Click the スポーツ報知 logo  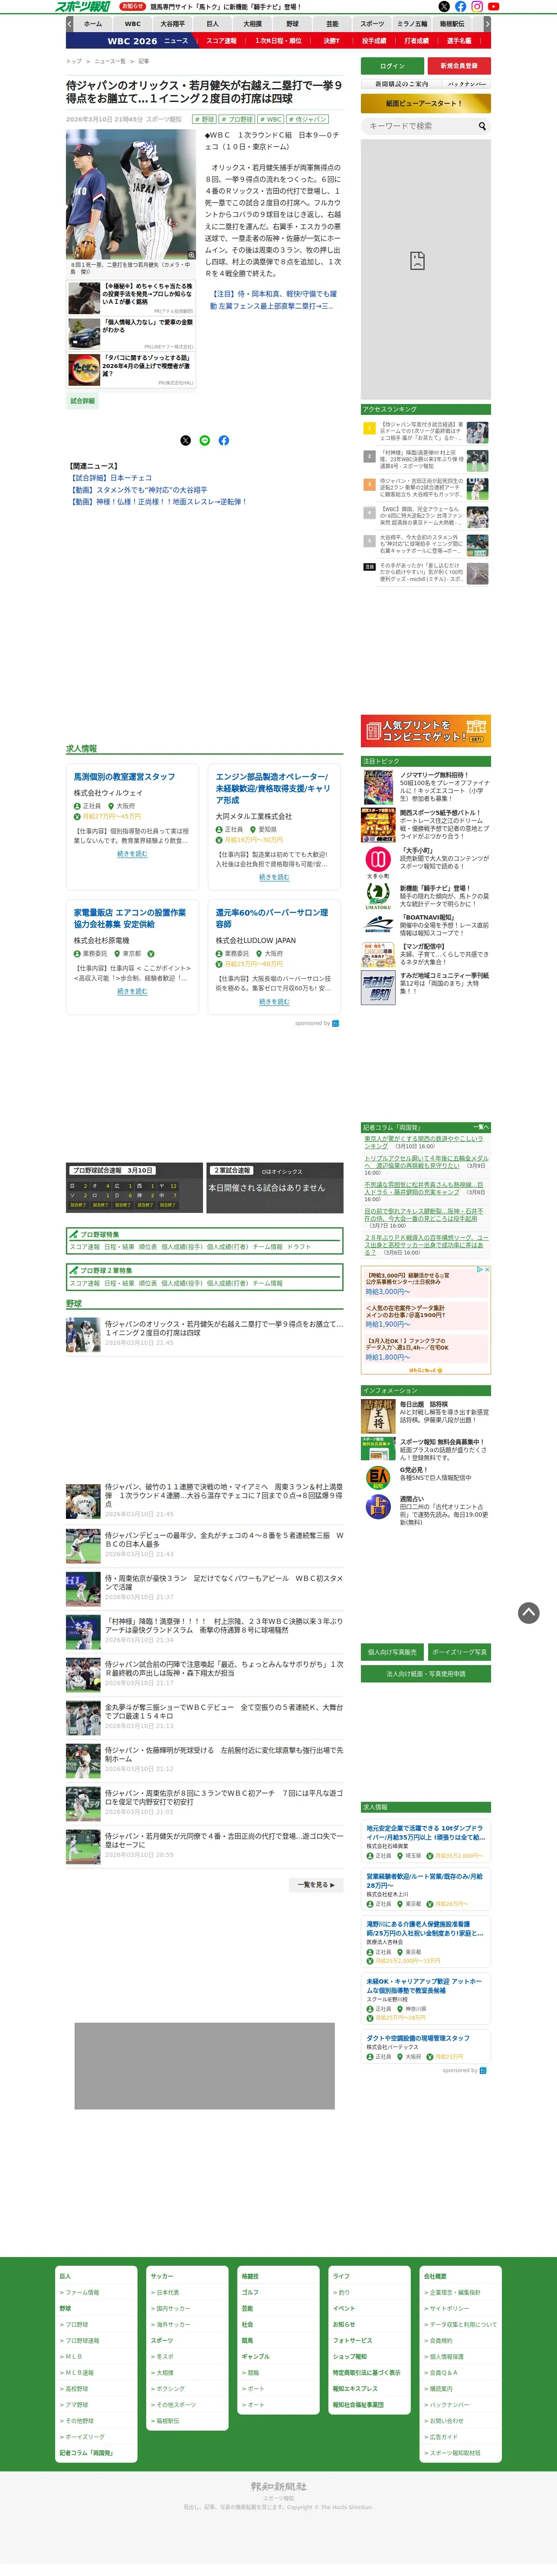83,7
